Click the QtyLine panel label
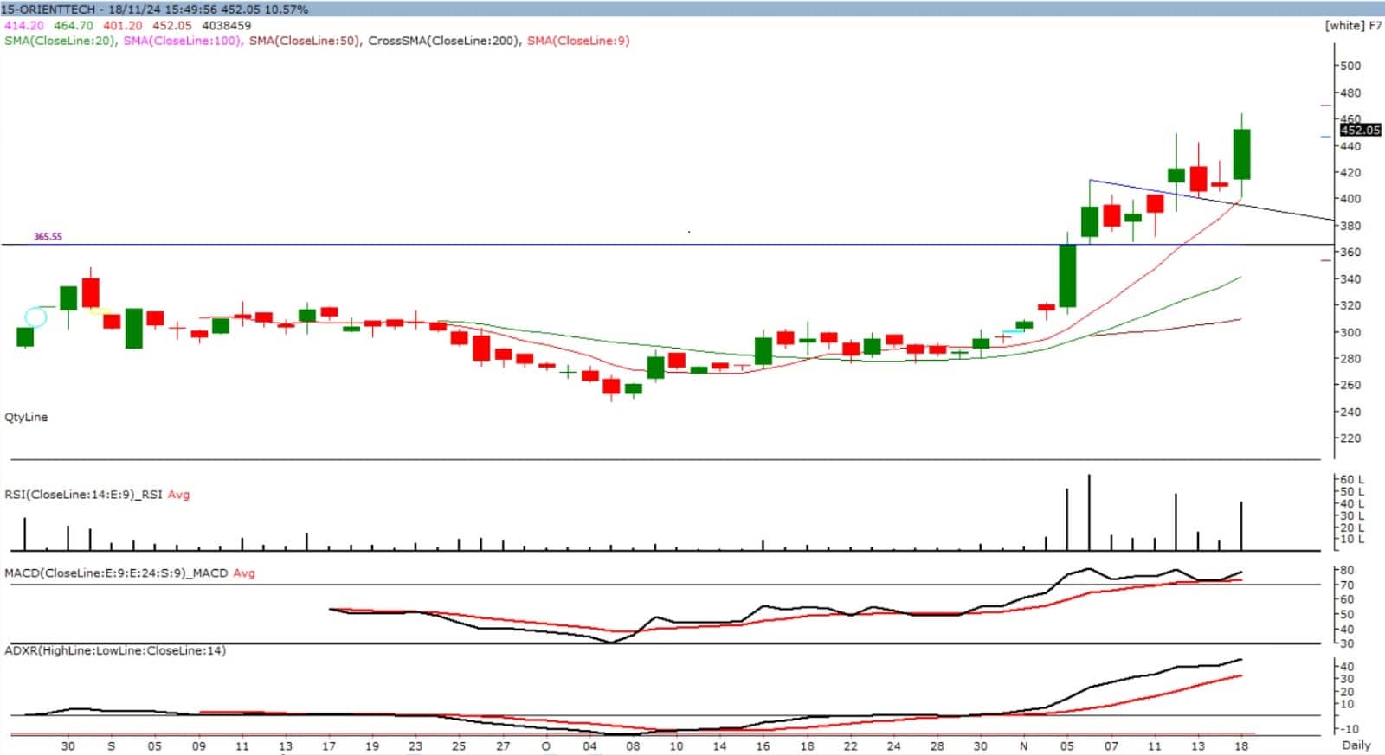 click(x=26, y=417)
